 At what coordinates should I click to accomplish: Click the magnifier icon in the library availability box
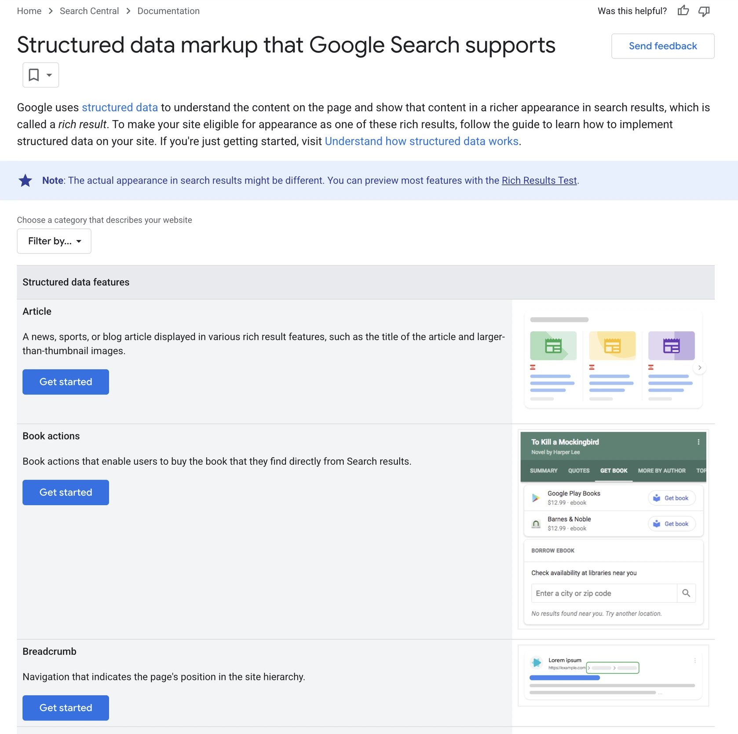pos(686,593)
